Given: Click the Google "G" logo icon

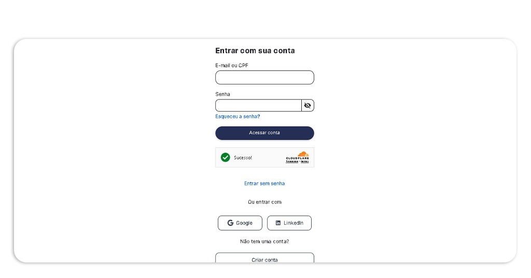Looking at the screenshot, I should click(230, 223).
